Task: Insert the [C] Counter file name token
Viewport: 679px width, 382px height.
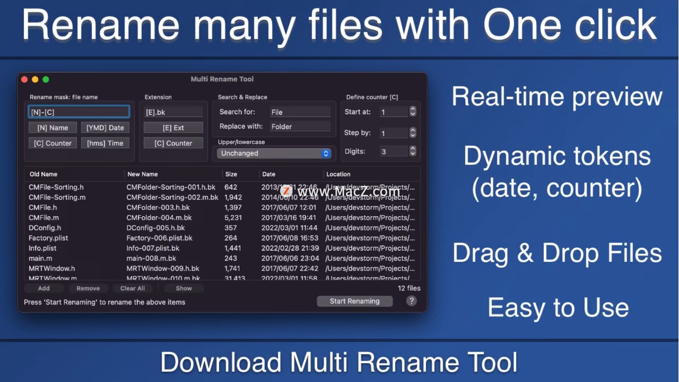Action: pyautogui.click(x=53, y=143)
